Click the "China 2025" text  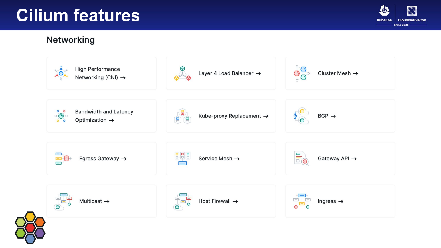coord(401,25)
